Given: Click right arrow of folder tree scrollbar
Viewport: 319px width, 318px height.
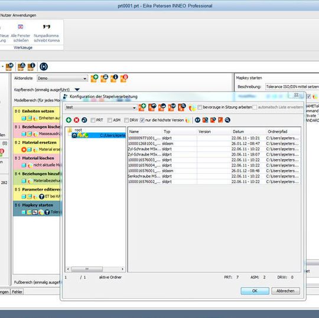Looking at the screenshot, I should click(x=122, y=269).
